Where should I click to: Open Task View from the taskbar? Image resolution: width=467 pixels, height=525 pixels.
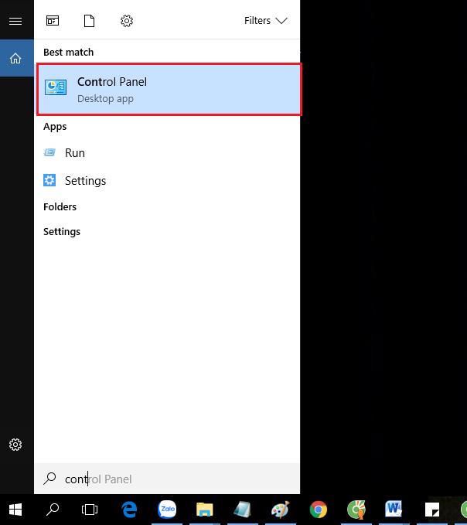90,510
